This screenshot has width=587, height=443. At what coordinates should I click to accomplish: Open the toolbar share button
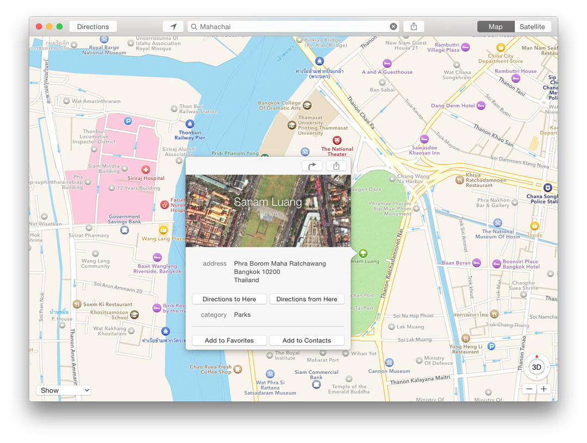coord(414,27)
